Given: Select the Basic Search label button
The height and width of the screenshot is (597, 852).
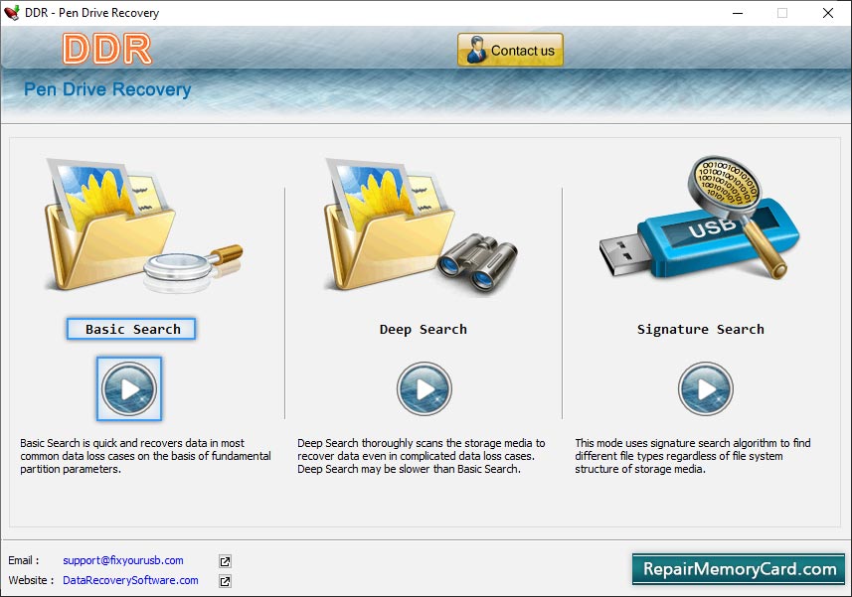Looking at the screenshot, I should 131,329.
